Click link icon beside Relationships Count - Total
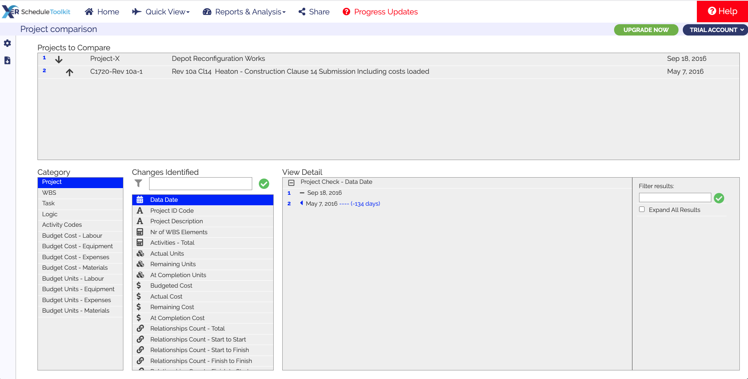Screen dimensions: 748x379 click(140, 328)
